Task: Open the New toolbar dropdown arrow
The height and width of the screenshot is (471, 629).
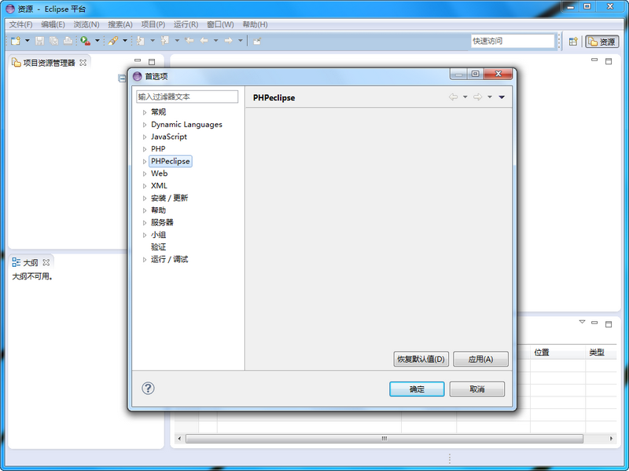Action: [26, 40]
